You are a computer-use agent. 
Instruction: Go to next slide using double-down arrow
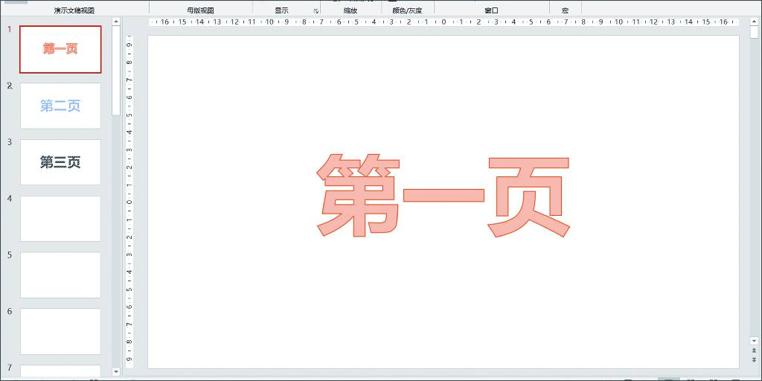pyautogui.click(x=754, y=359)
